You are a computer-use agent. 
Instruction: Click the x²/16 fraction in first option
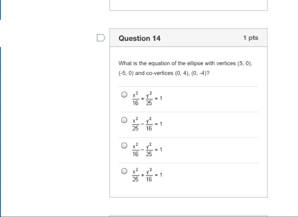tap(135, 99)
